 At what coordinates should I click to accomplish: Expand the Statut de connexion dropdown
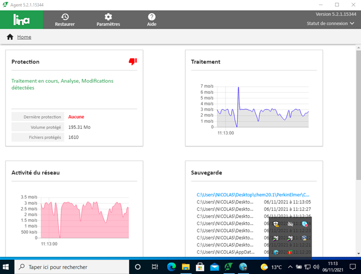330,23
